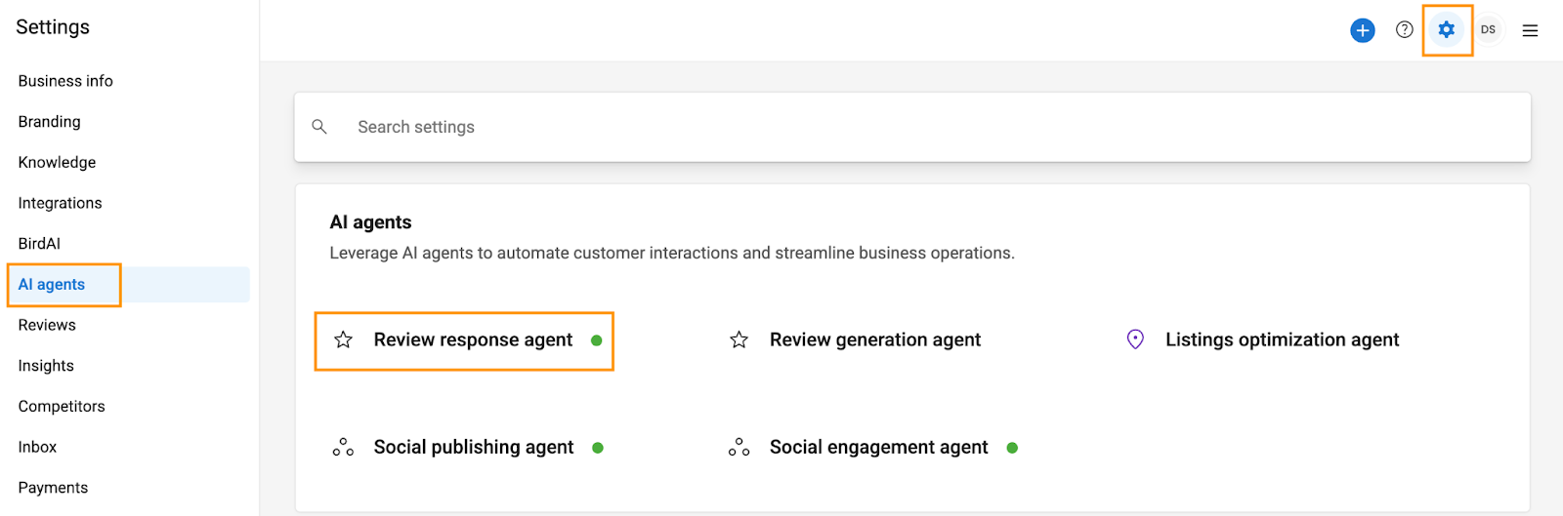The image size is (1563, 516).
Task: Click the dots icon beside Social engagement agent
Action: 739,447
